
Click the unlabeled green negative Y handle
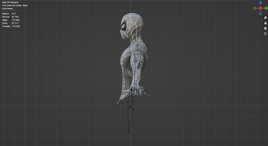(255, 8)
